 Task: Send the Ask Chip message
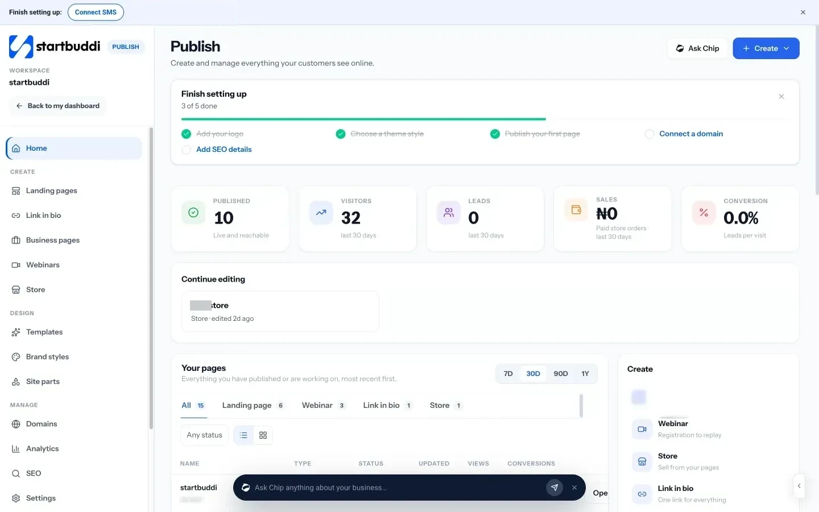click(x=555, y=488)
